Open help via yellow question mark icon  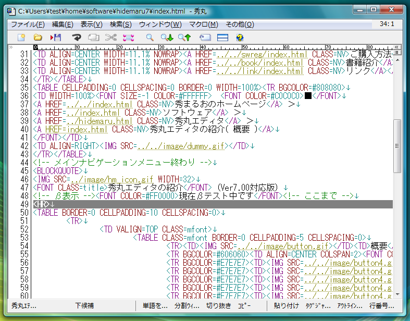(x=240, y=38)
